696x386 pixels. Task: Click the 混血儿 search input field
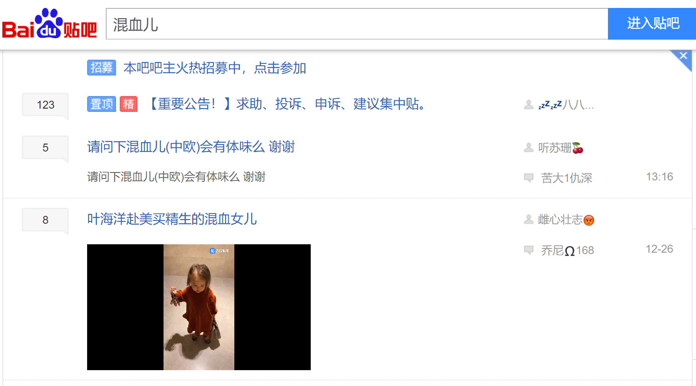point(357,24)
